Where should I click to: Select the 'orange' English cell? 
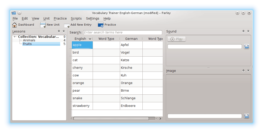82,83
